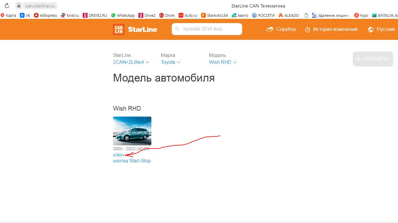Image resolution: width=398 pixels, height=223 pixels.
Task: Open the WhatsApp bookmark
Action: click(x=123, y=15)
